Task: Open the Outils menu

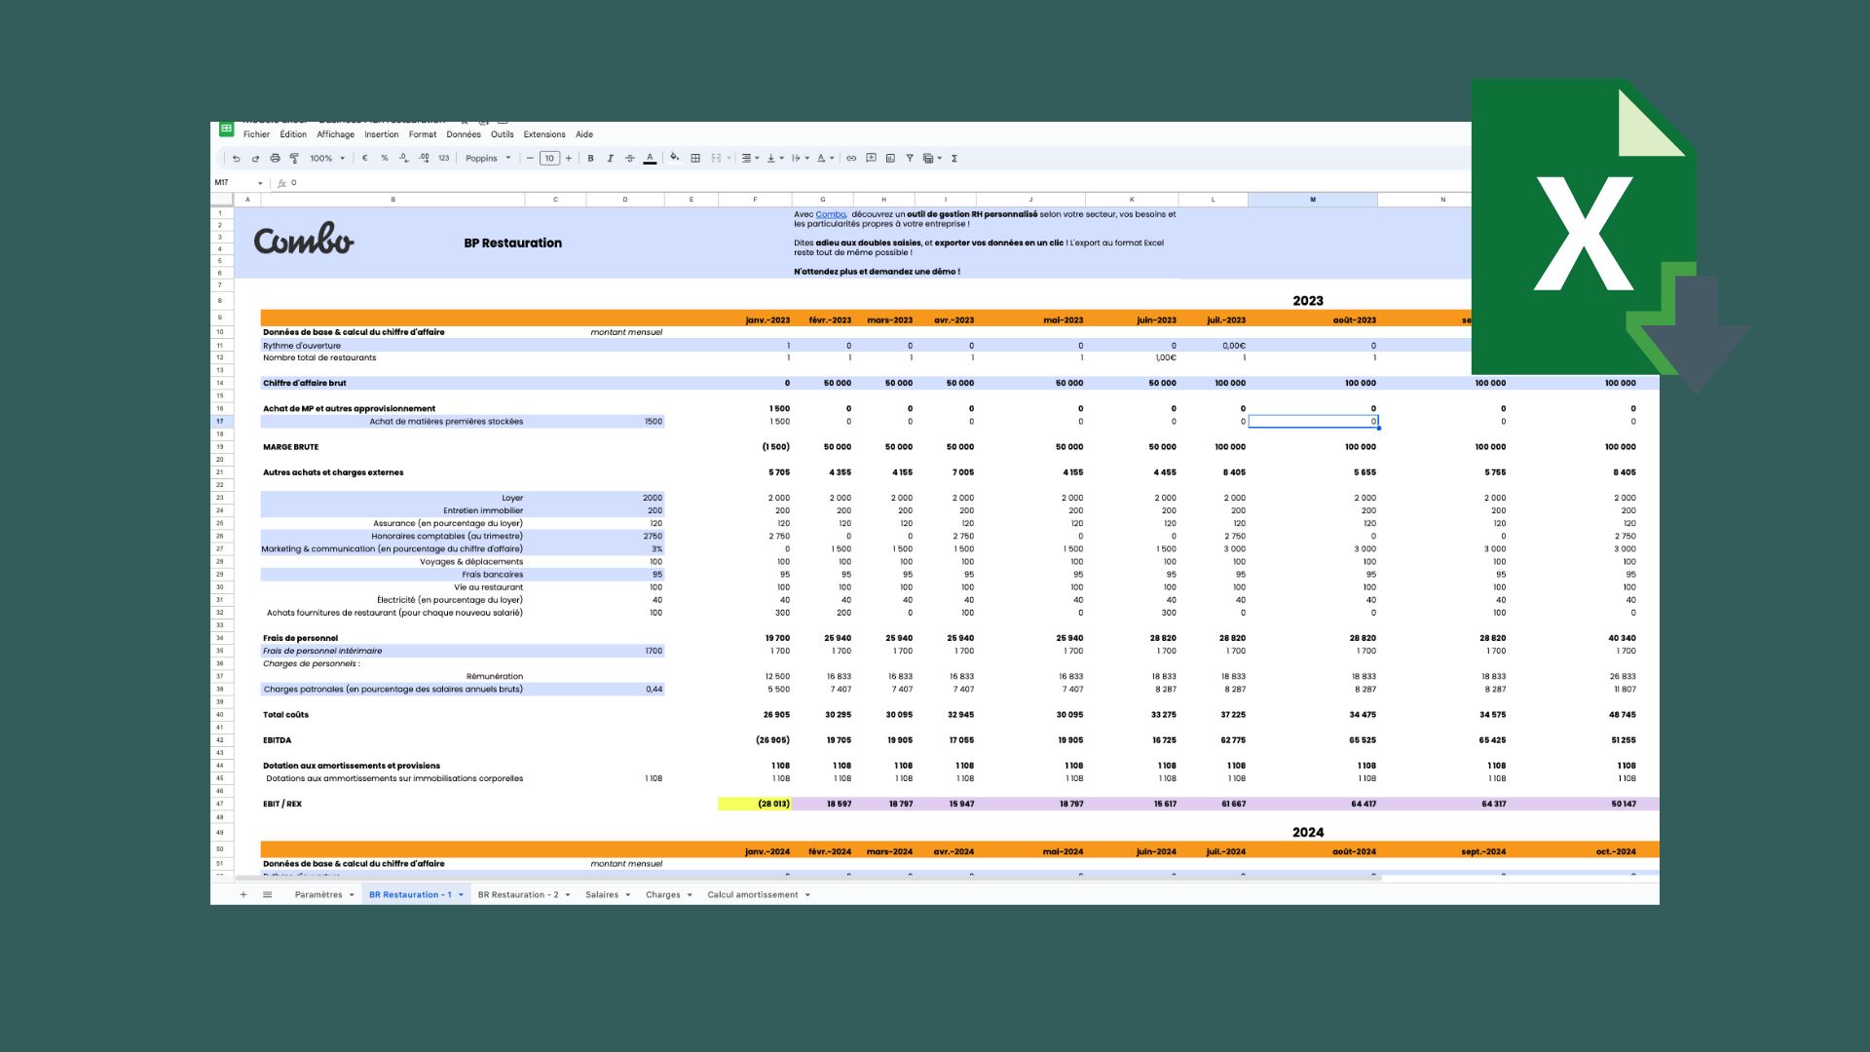Action: pyautogui.click(x=502, y=134)
